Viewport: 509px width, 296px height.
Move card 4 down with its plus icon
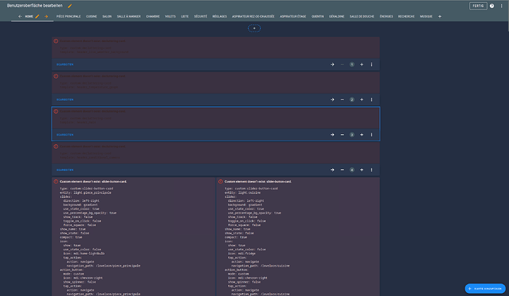pyautogui.click(x=361, y=169)
